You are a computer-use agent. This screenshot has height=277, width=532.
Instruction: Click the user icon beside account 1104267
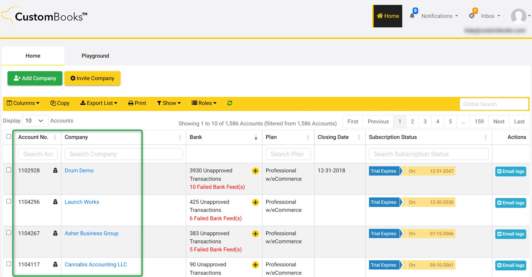55,233
